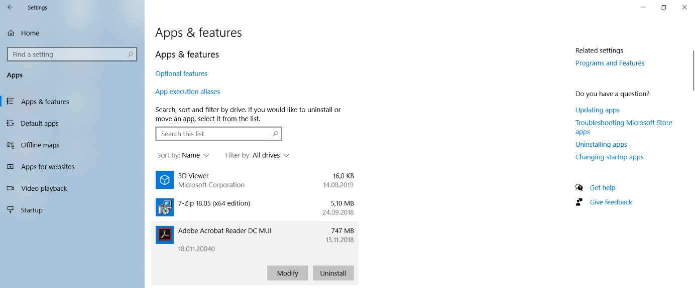This screenshot has height=288, width=695.
Task: Open Home via the house icon
Action: (x=11, y=33)
